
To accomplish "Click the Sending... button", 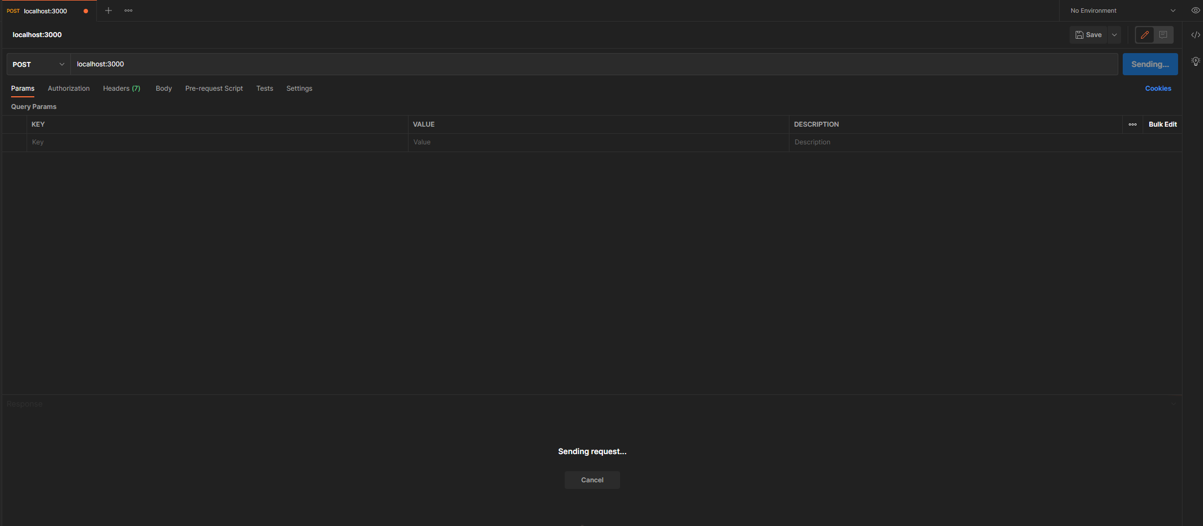I will coord(1150,64).
